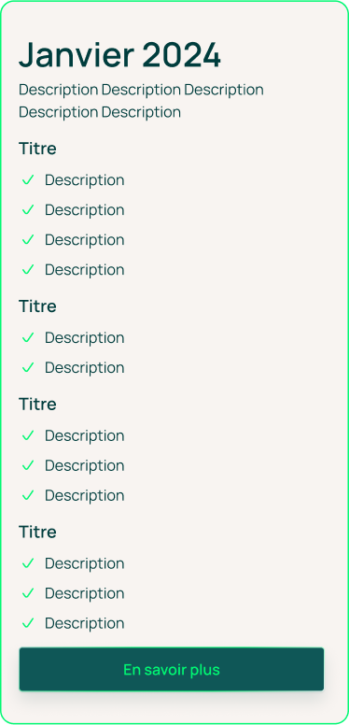Click checkmark of second Description under first Titre
This screenshot has height=725, width=349.
point(28,210)
